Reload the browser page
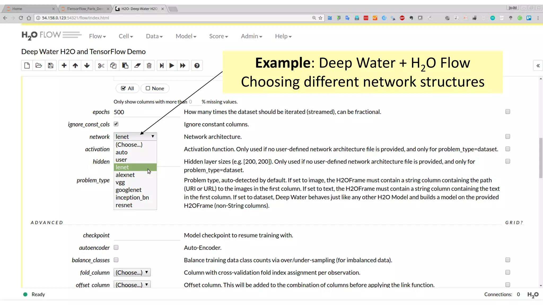 [x=21, y=18]
